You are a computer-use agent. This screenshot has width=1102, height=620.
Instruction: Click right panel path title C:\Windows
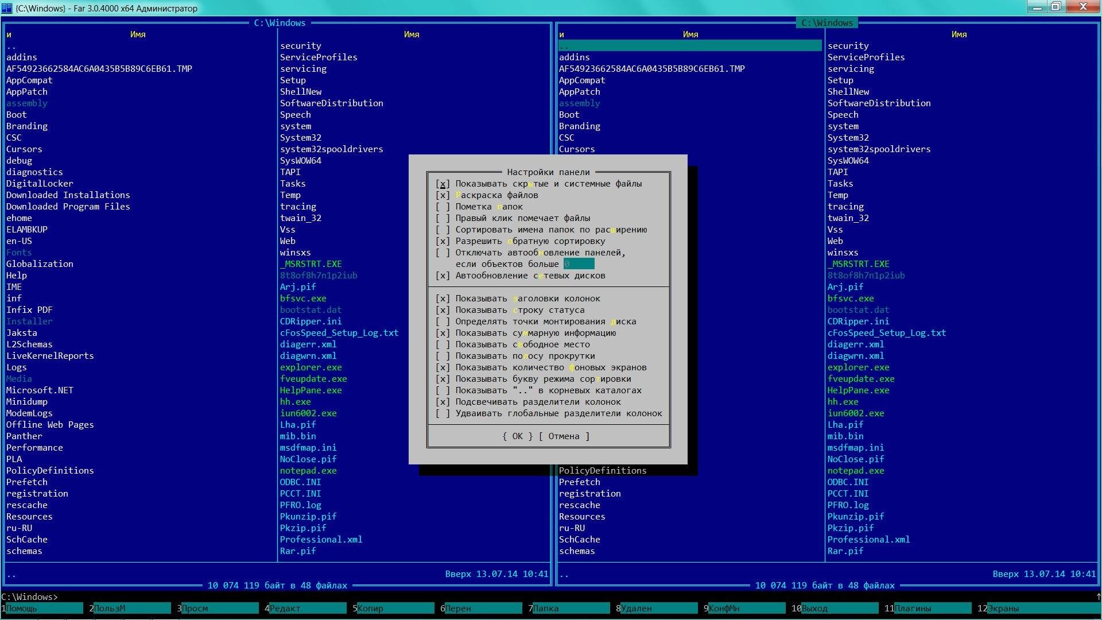pos(827,23)
